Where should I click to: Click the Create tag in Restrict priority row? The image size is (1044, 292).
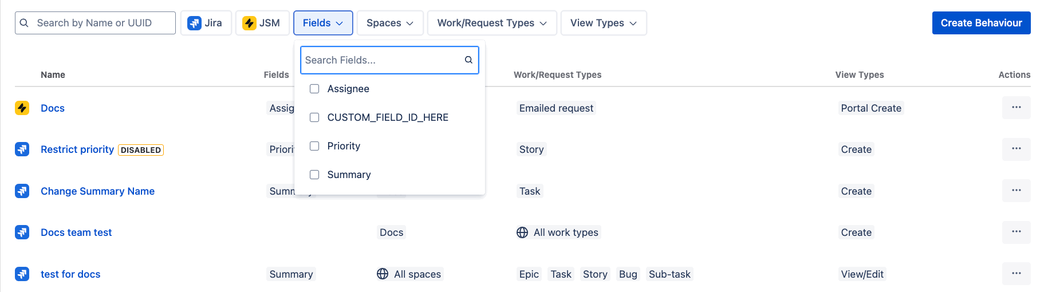(856, 149)
